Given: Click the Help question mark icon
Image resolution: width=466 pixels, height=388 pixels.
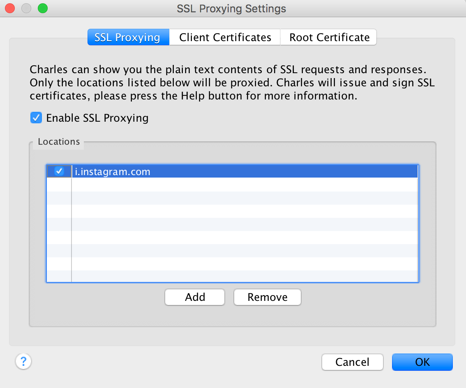Looking at the screenshot, I should 23,362.
